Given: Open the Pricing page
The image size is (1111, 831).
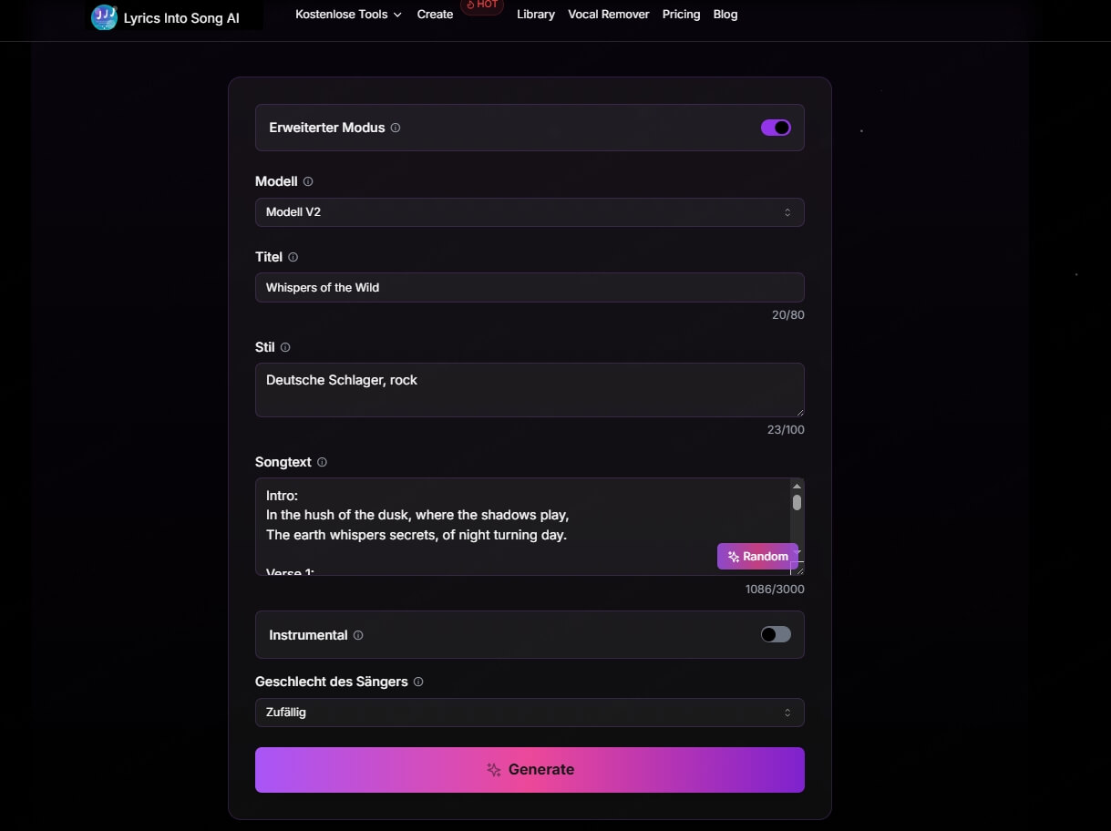Looking at the screenshot, I should [x=682, y=15].
